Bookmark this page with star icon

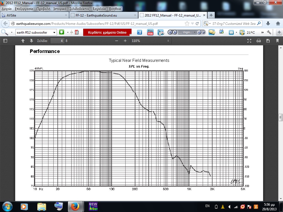(x=187, y=23)
